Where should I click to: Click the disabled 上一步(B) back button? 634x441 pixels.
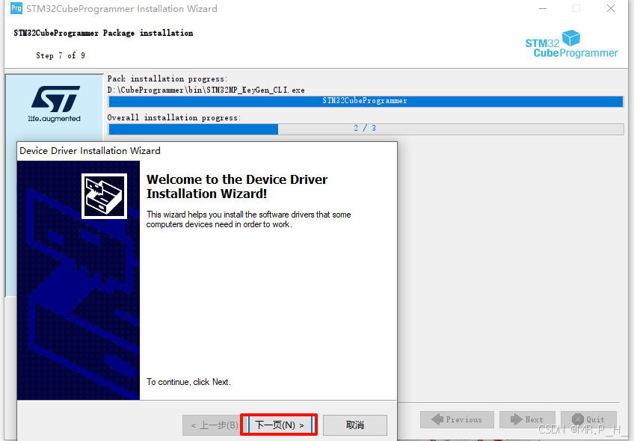coord(213,425)
